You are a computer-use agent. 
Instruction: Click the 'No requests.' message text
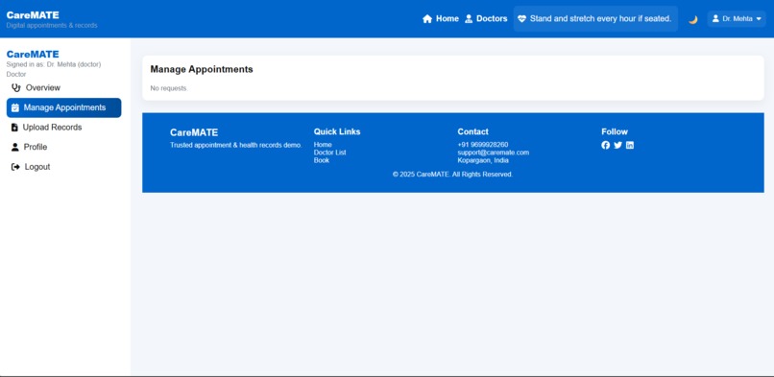coord(169,88)
